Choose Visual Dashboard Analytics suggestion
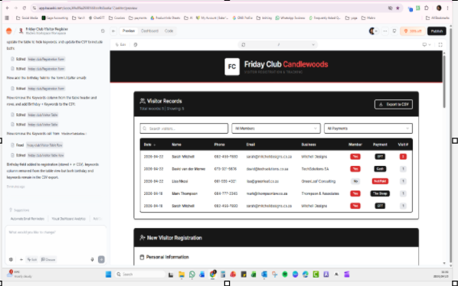The width and height of the screenshot is (458, 286). pyautogui.click(x=69, y=219)
